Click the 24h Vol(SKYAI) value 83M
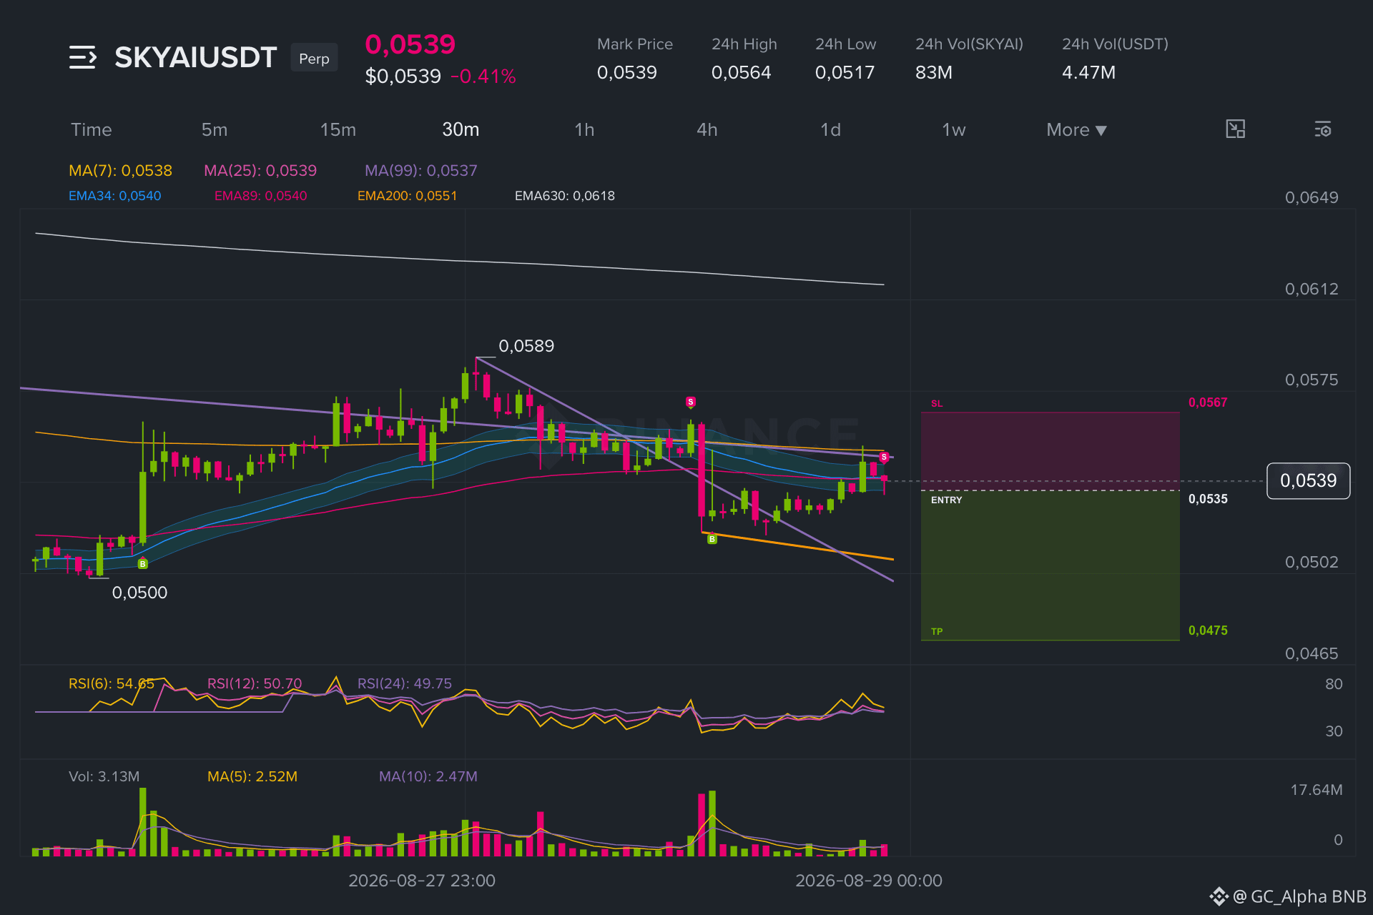Screen dimensions: 1373x915 (934, 72)
